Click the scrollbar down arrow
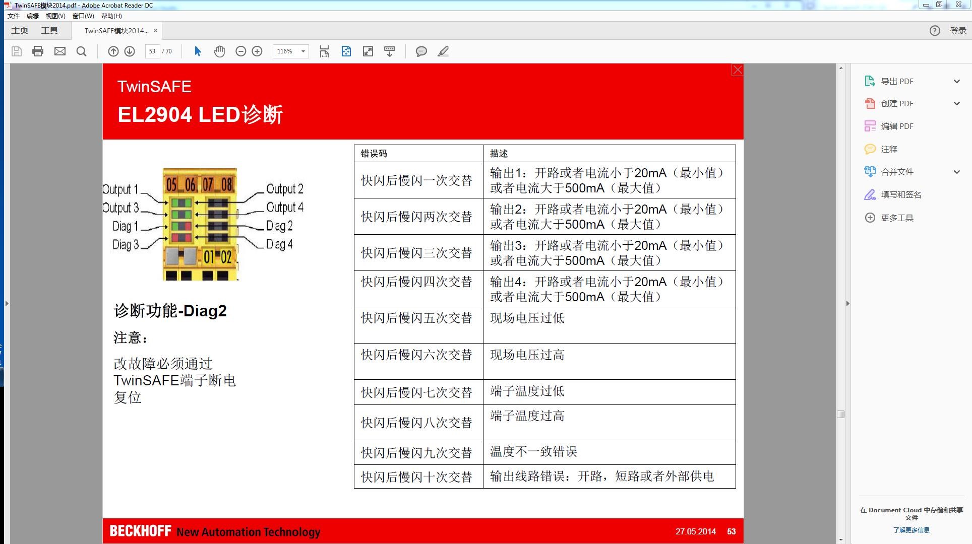This screenshot has height=544, width=972. (x=840, y=539)
